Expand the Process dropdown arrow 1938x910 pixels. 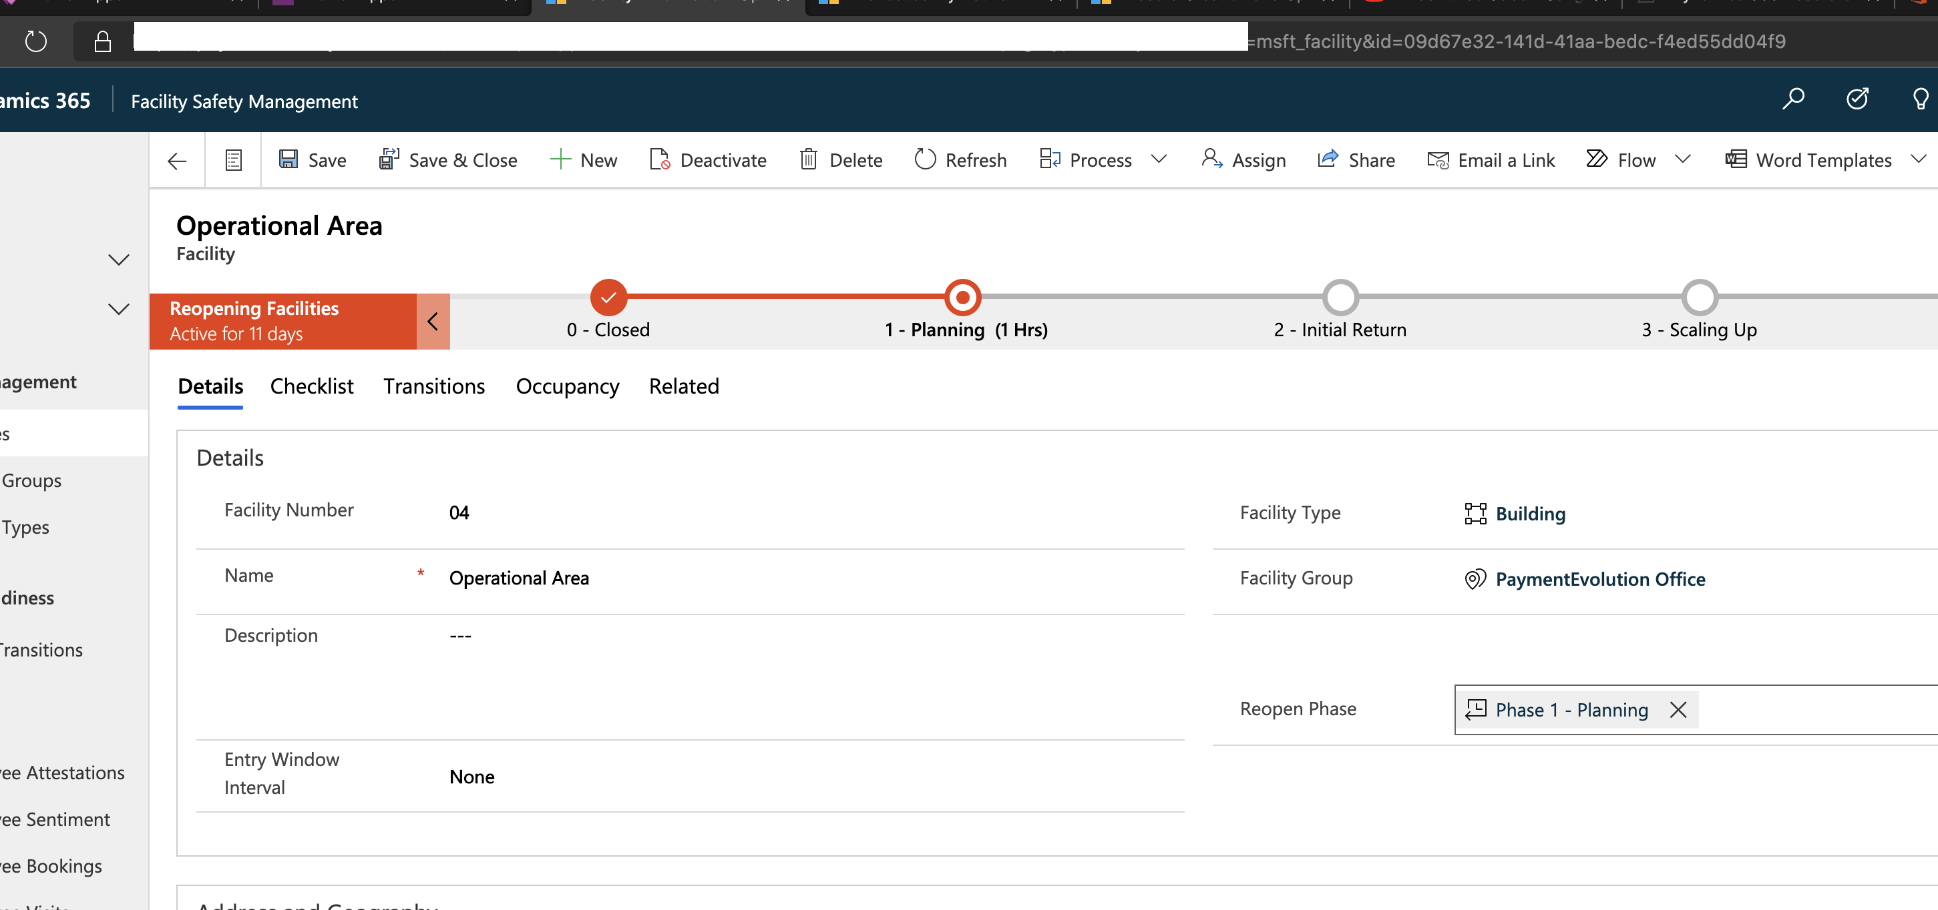pos(1159,159)
